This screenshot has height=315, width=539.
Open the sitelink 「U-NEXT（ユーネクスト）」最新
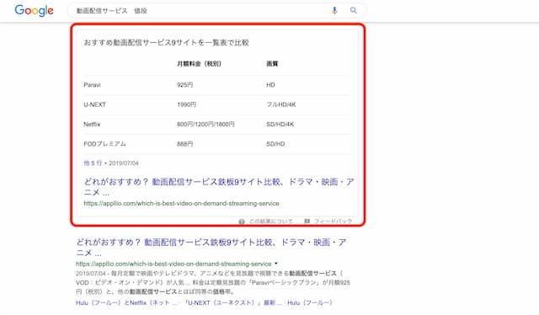(x=232, y=302)
